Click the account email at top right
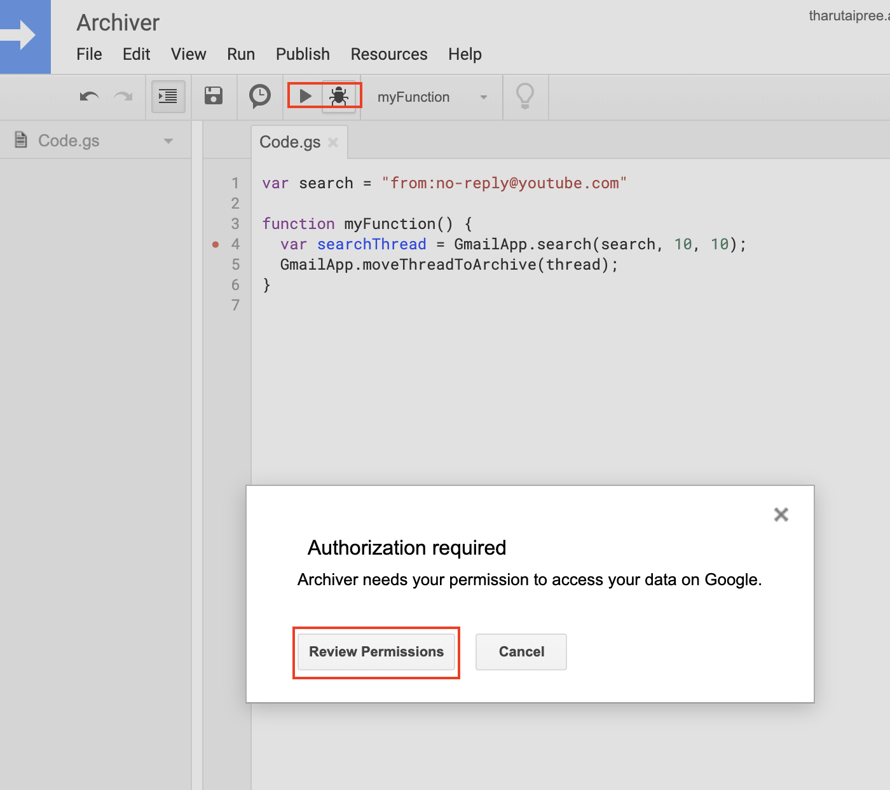The image size is (890, 790). [849, 16]
